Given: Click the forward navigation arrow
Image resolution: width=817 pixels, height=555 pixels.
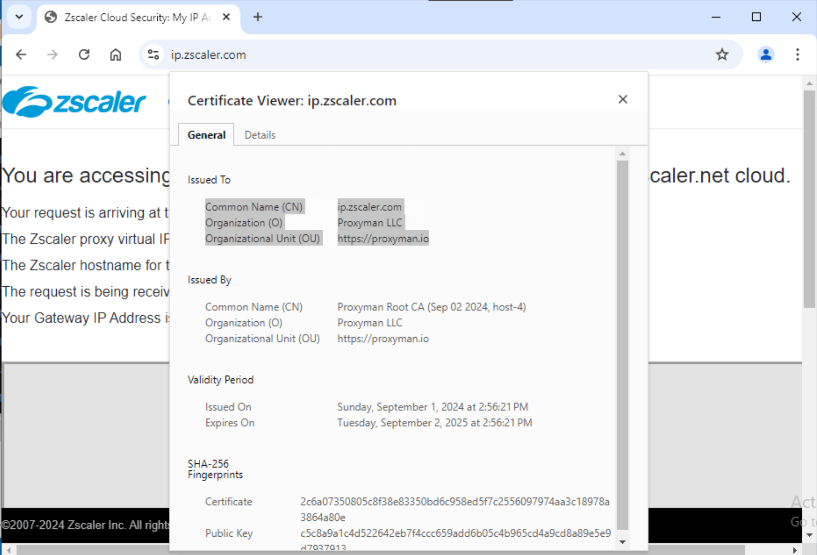Looking at the screenshot, I should pyautogui.click(x=52, y=55).
